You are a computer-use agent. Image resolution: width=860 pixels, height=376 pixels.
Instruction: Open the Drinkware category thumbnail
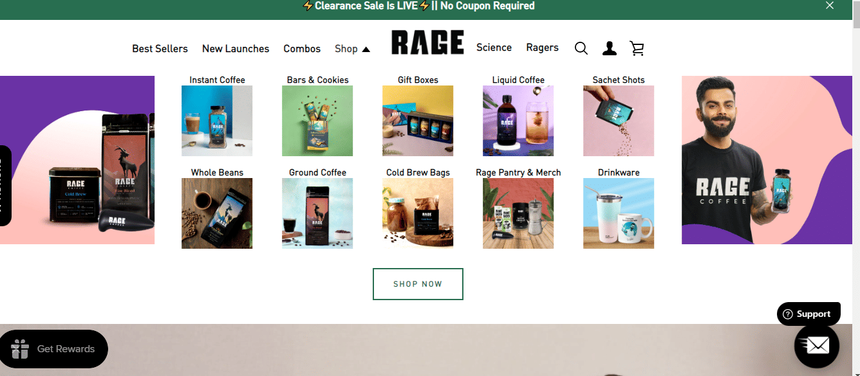coord(619,213)
